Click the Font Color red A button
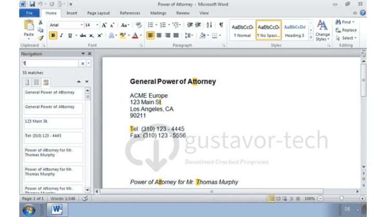 (135, 35)
